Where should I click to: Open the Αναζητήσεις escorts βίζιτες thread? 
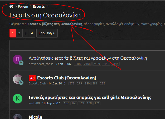[x=88, y=58]
